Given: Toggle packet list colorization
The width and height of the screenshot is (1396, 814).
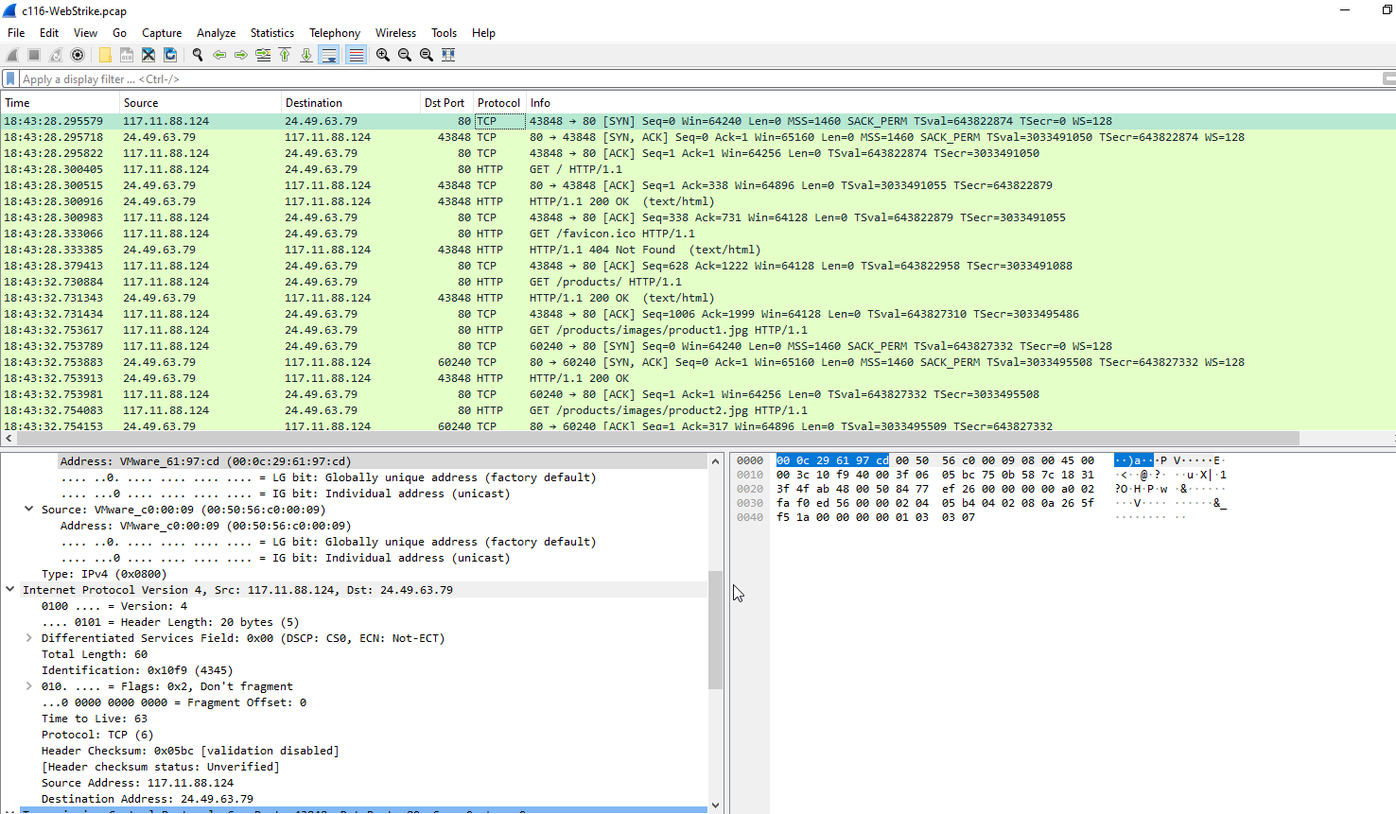Looking at the screenshot, I should (x=356, y=55).
